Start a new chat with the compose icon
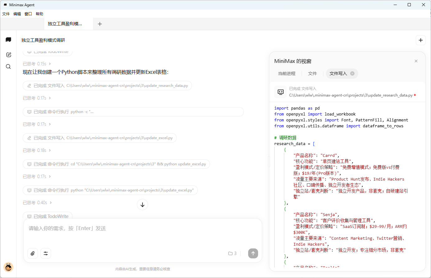 pos(8,54)
